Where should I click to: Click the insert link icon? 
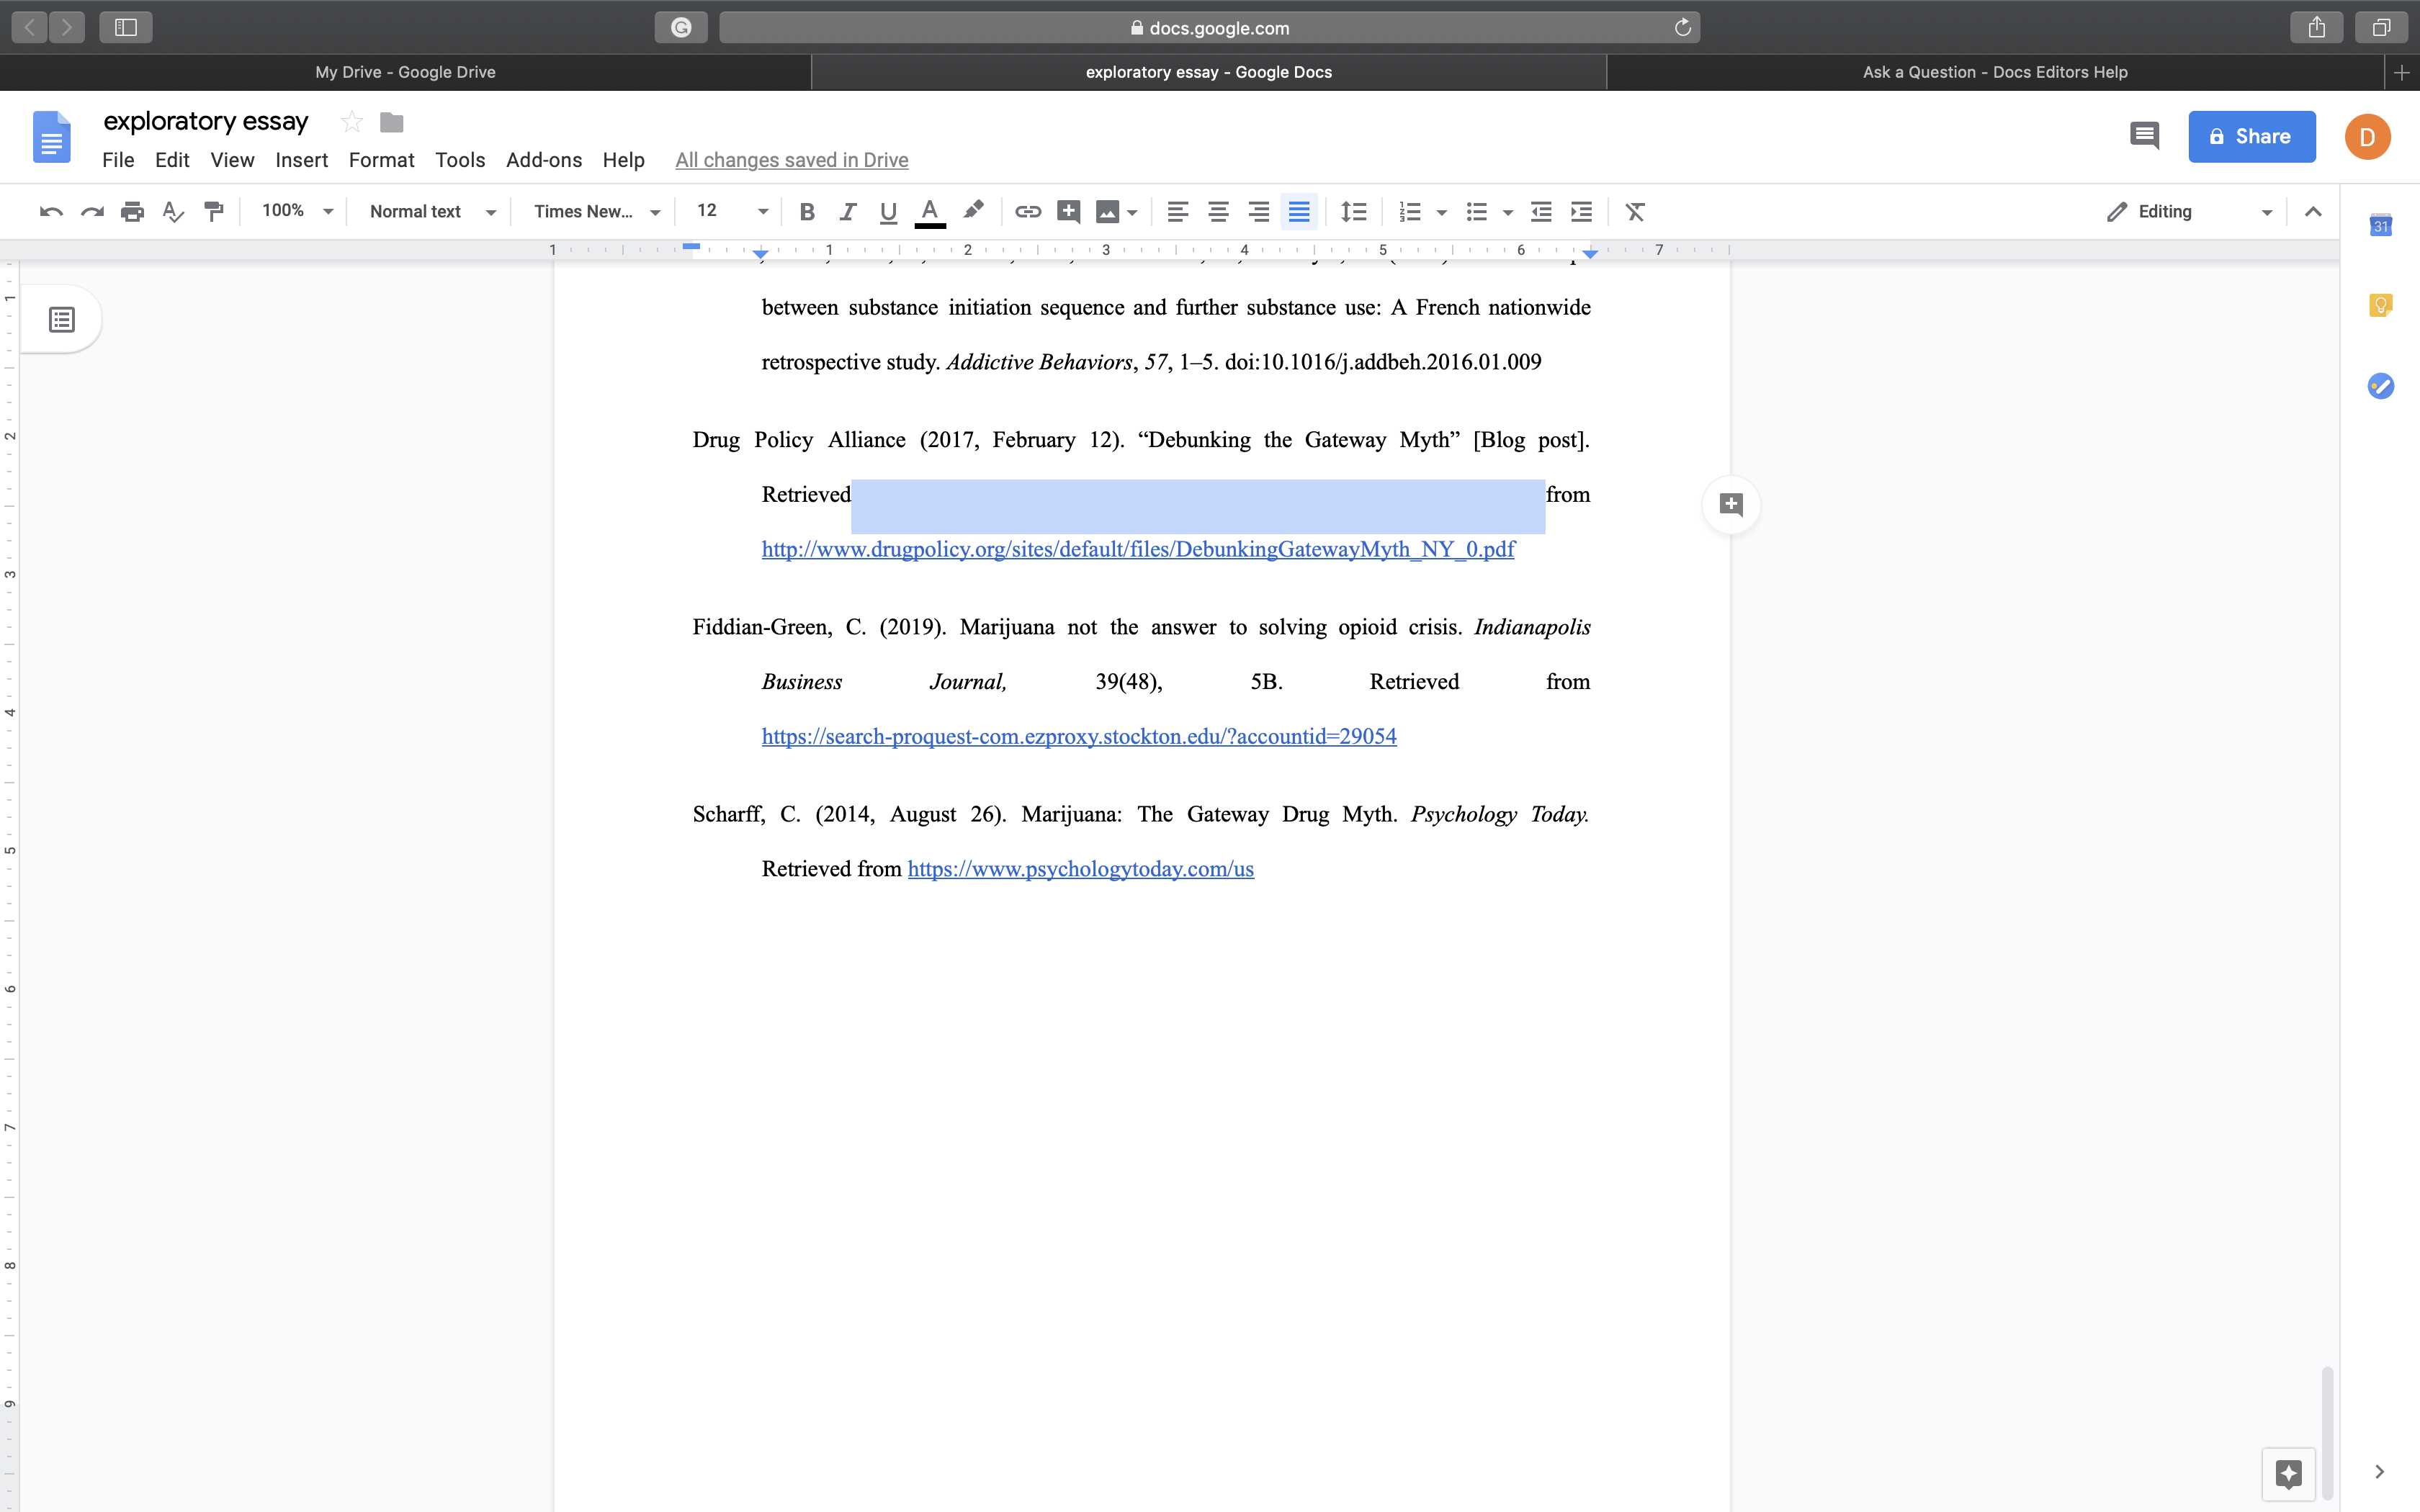pos(1026,211)
